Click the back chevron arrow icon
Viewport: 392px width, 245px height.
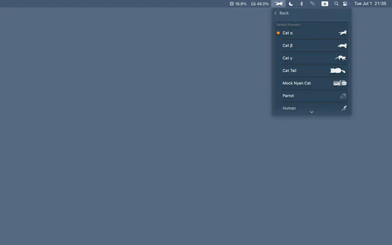click(x=275, y=13)
